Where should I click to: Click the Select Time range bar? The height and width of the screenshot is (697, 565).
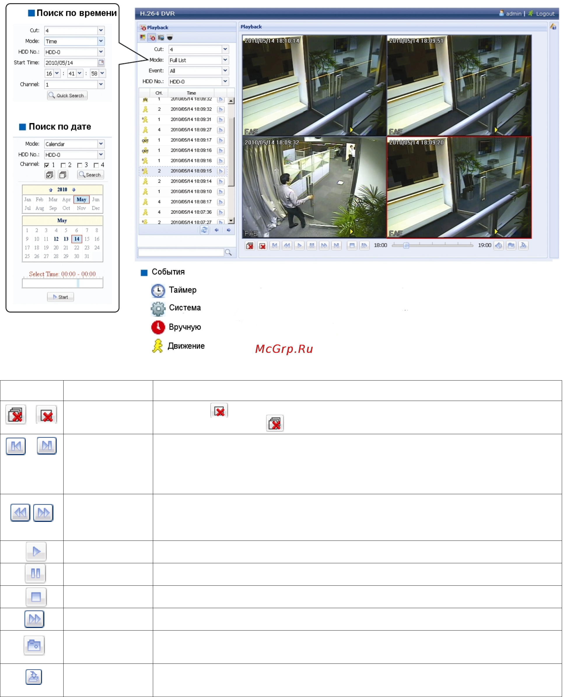click(63, 284)
